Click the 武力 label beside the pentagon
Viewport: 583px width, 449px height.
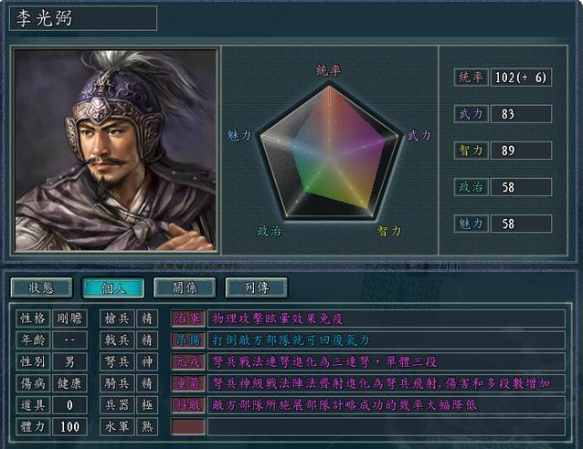pyautogui.click(x=419, y=136)
